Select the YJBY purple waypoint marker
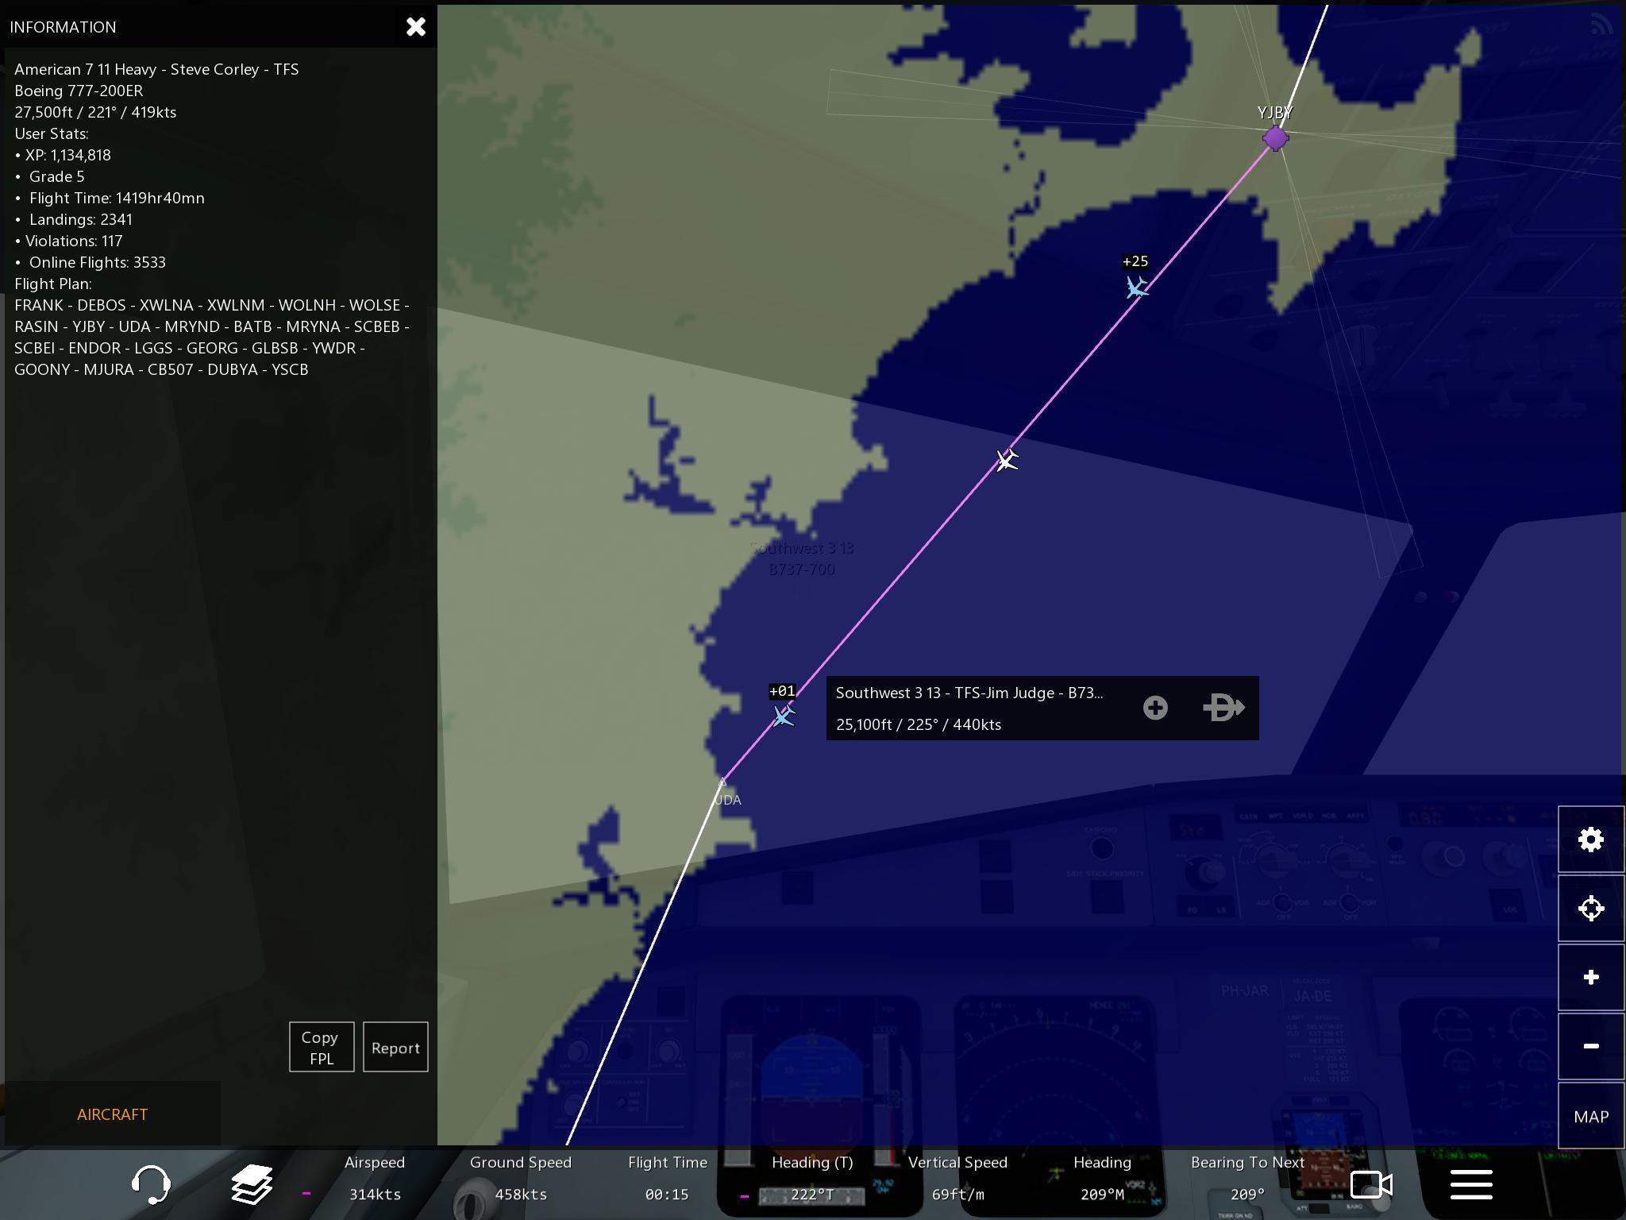This screenshot has width=1626, height=1220. (x=1275, y=138)
